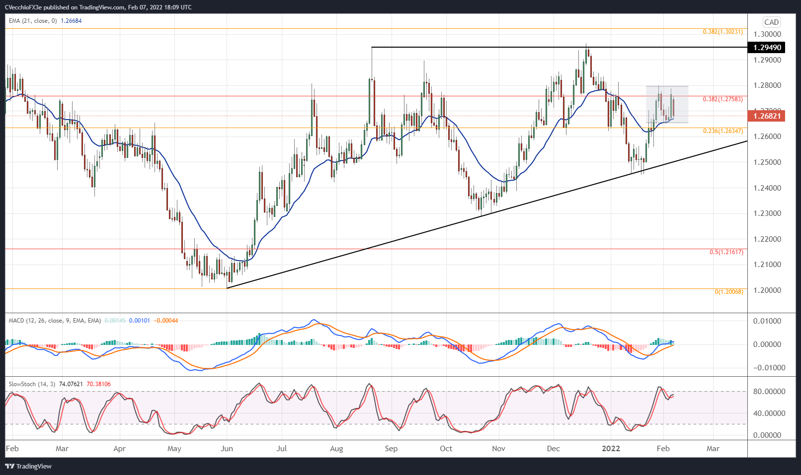This screenshot has height=475, width=801.
Task: Select Jun on the time axis
Action: 227,449
